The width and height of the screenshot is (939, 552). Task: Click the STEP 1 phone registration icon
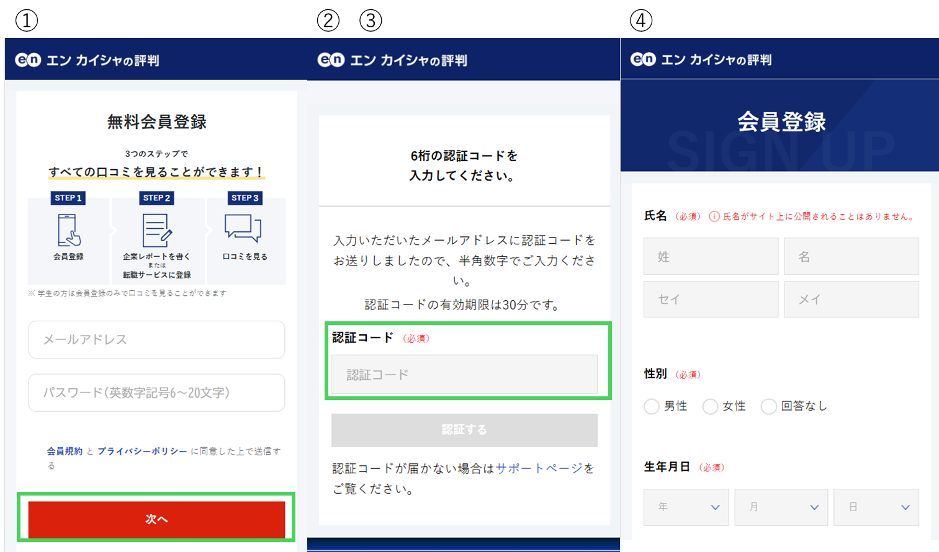[68, 230]
